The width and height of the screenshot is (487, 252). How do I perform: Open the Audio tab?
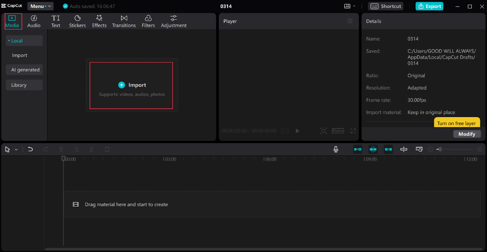click(34, 21)
